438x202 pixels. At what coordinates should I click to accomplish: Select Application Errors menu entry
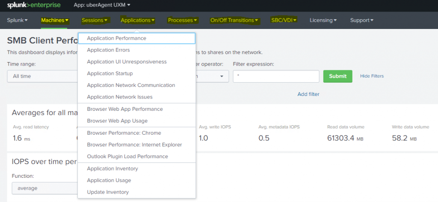tap(136, 50)
